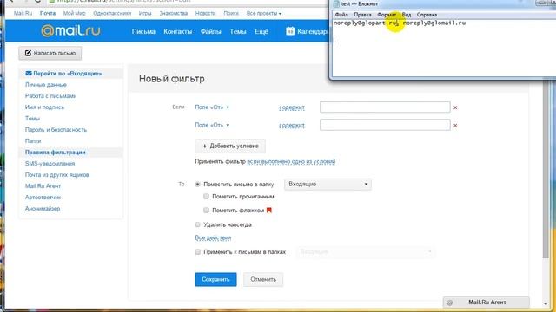Change first содержит condition operator

tap(292, 107)
